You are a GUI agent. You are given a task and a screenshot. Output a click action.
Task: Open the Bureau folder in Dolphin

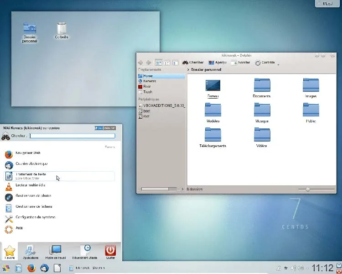pyautogui.click(x=213, y=88)
